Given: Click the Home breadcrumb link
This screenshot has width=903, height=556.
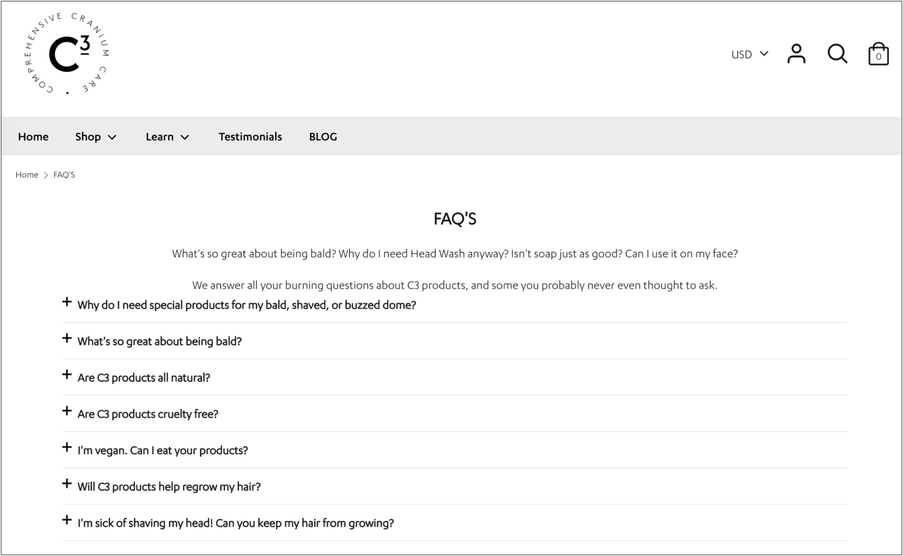Looking at the screenshot, I should 27,174.
